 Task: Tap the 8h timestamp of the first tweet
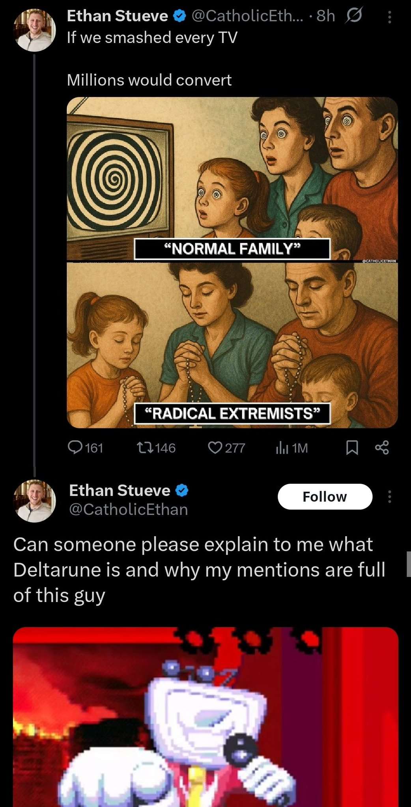(x=326, y=16)
